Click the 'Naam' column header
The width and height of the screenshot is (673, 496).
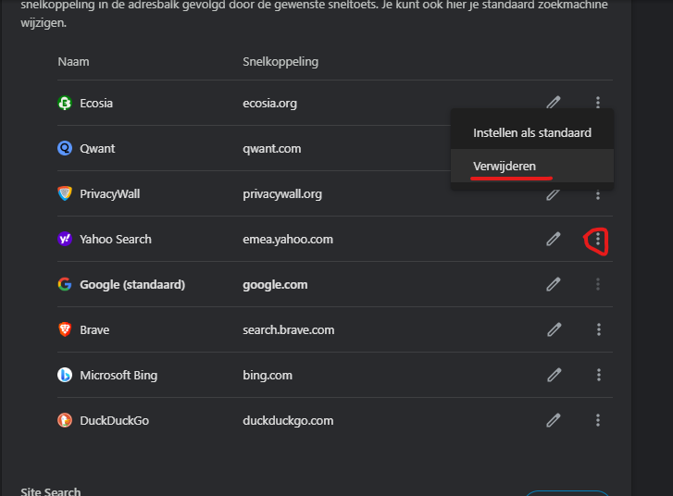coord(73,62)
